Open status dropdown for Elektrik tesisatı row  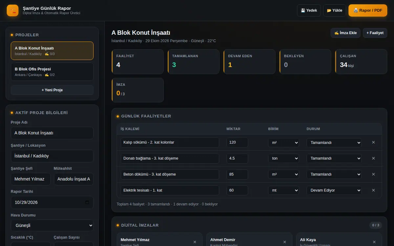click(334, 190)
